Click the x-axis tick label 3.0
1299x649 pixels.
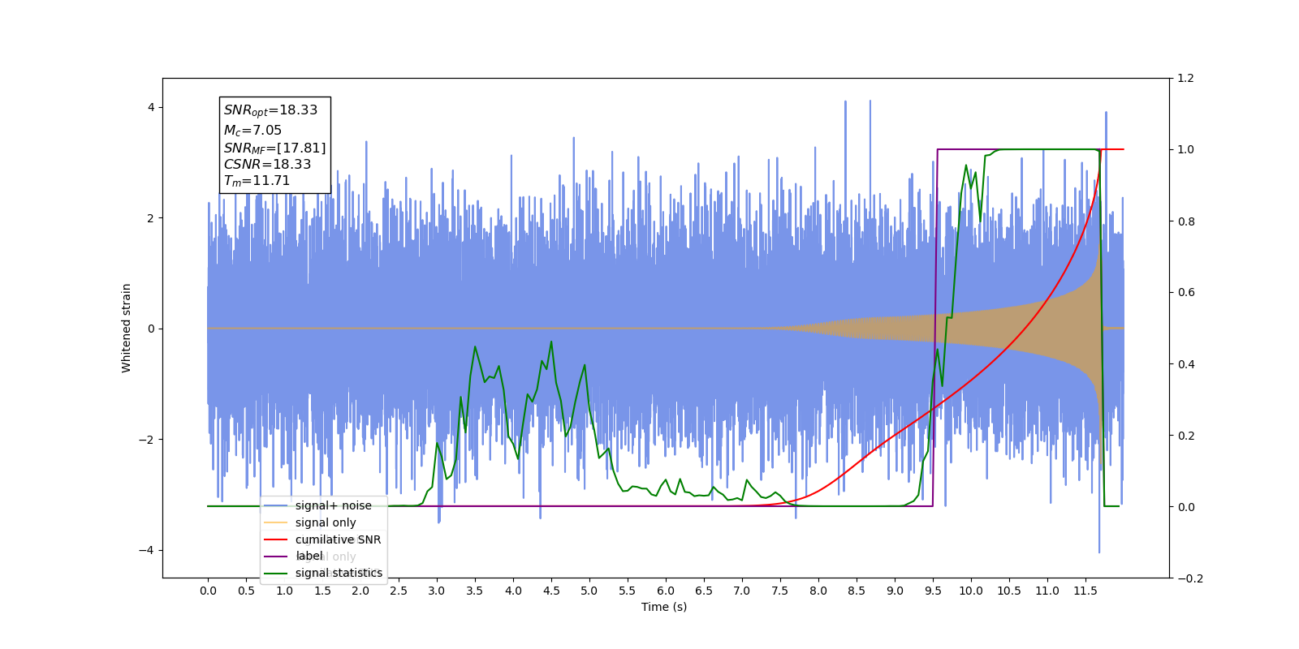point(437,591)
